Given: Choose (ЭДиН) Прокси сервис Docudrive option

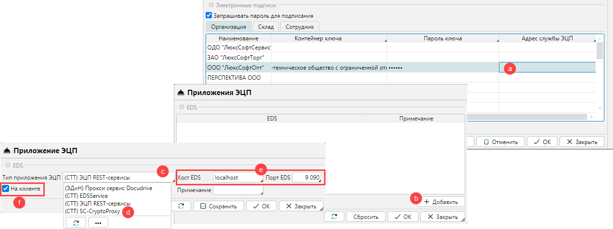Looking at the screenshot, I should [x=108, y=188].
